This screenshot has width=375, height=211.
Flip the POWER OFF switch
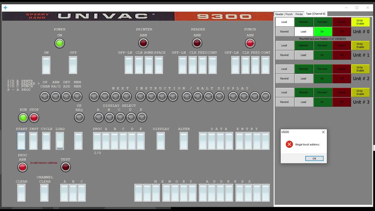(73, 65)
